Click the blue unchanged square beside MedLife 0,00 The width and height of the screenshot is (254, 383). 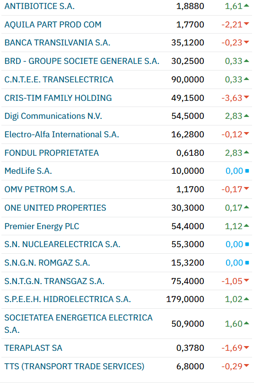247,171
